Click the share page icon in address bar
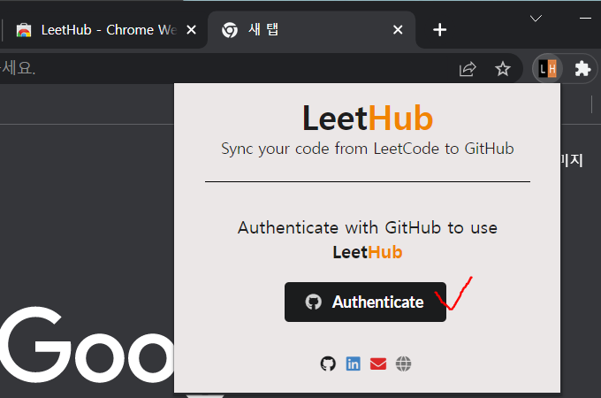The image size is (601, 398). coord(468,69)
